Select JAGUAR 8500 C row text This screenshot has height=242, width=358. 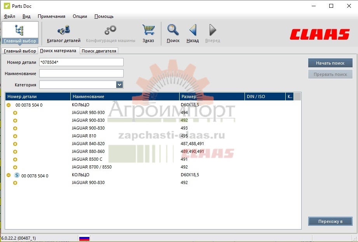point(87,159)
